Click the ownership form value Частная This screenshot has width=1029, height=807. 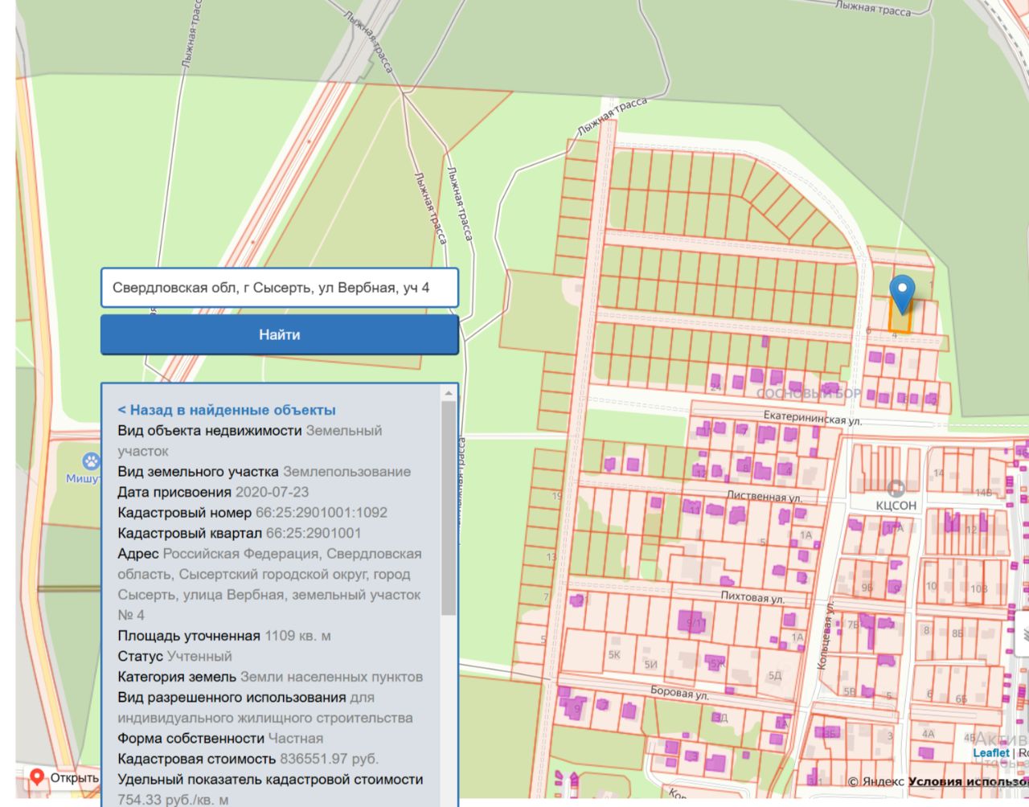296,738
